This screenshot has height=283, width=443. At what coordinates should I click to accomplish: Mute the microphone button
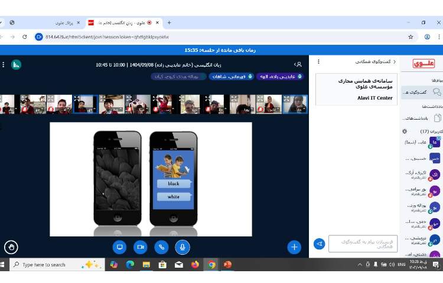pyautogui.click(x=182, y=247)
